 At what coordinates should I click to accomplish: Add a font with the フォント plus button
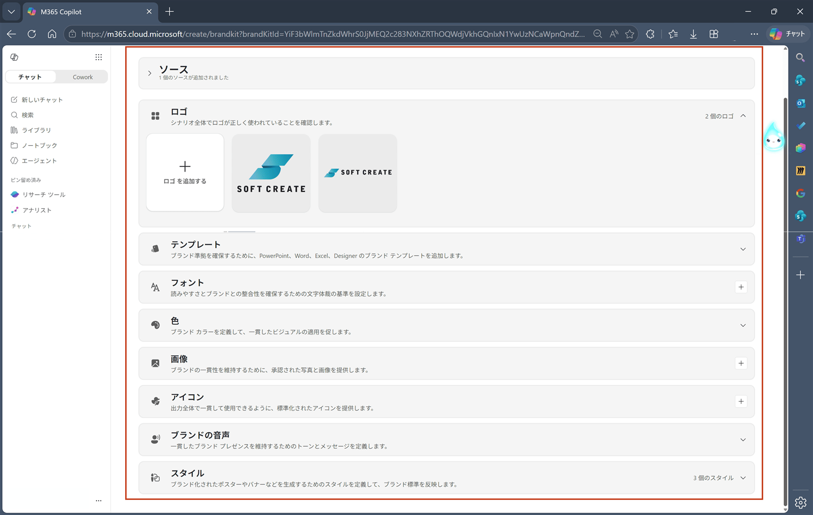(x=741, y=287)
